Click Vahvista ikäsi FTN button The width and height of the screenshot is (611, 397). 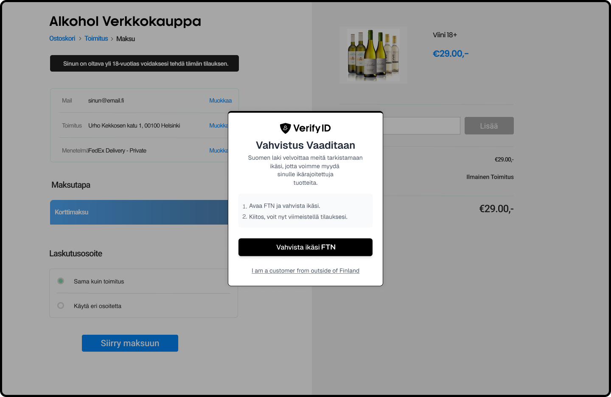pos(305,247)
